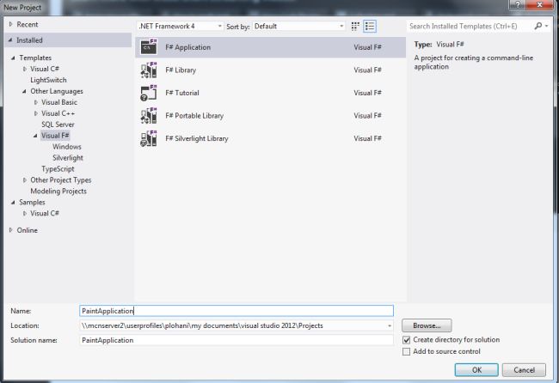Click the Solution name input field
This screenshot has height=383, width=559.
(236, 340)
